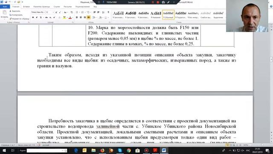Open the Times New Roman font name box
Screen dimensions: 273x154
coord(38,12)
